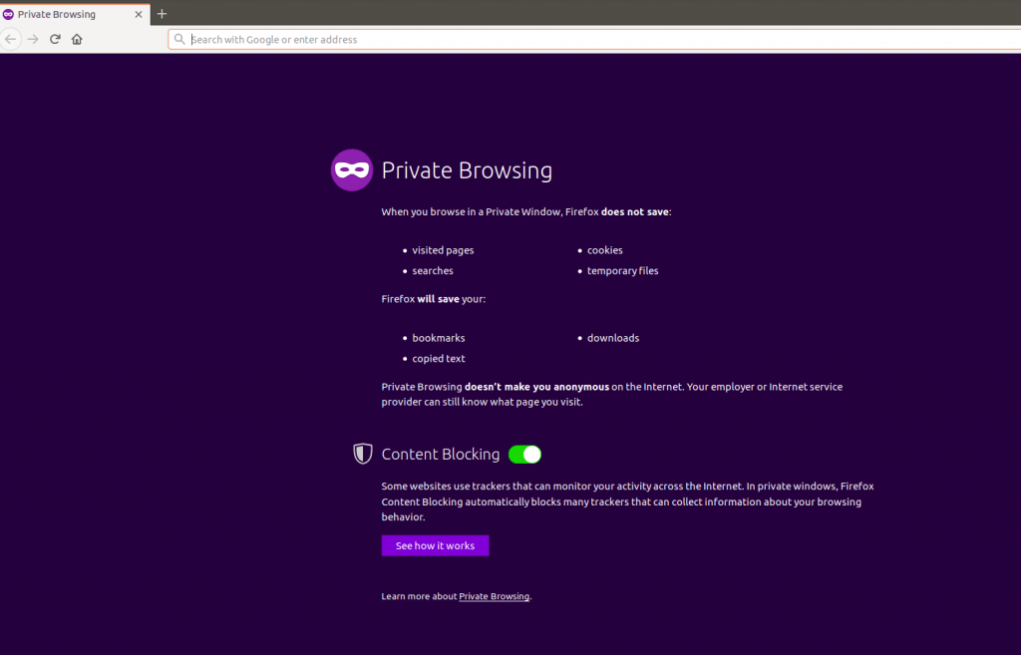Click the Content Blocking shield icon
Viewport: 1021px width, 655px height.
click(x=363, y=454)
